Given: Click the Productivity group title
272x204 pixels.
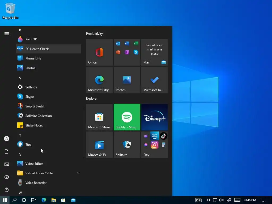Looking at the screenshot, I should (94, 34).
